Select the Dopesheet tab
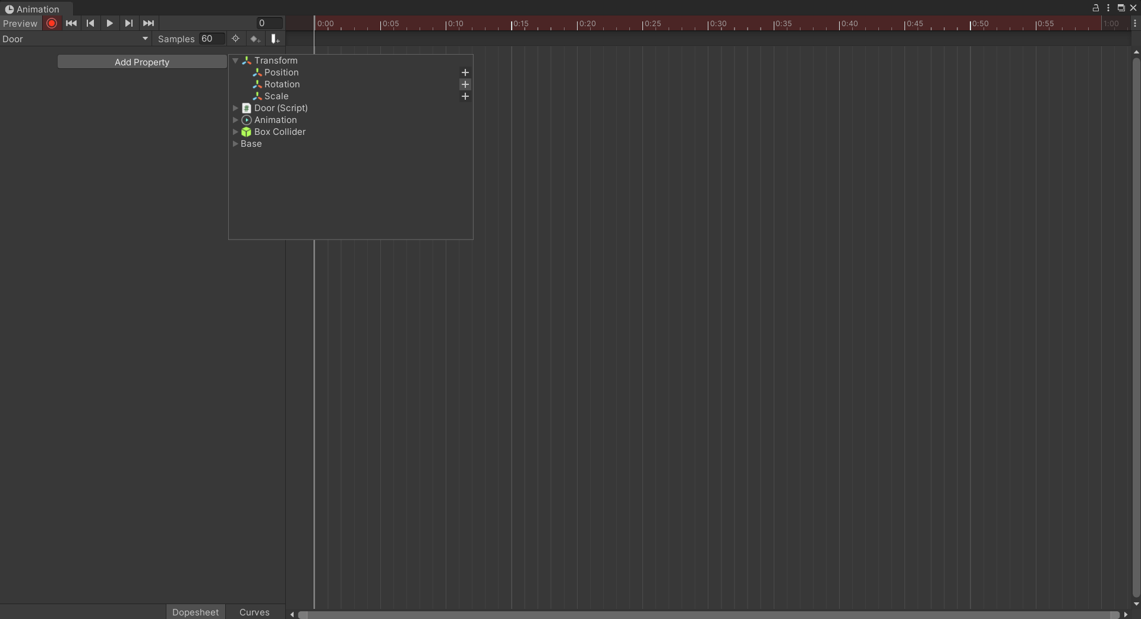The width and height of the screenshot is (1141, 619). [x=195, y=612]
